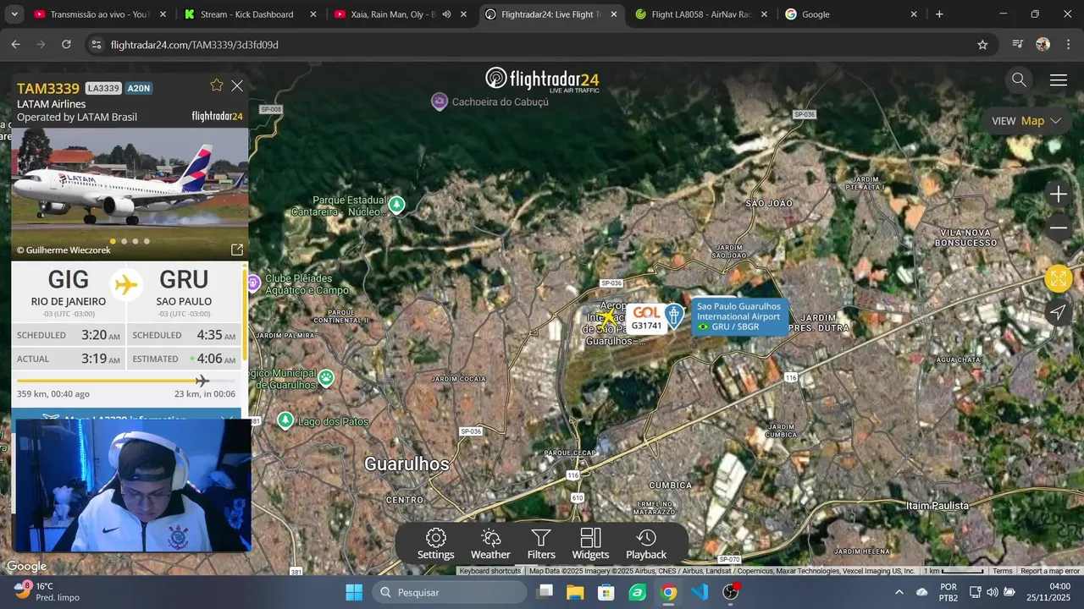Click the GIG departure airport code
Viewport: 1084px width, 609px height.
click(69, 280)
